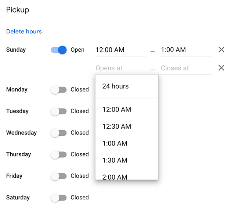This screenshot has height=213, width=235.
Task: Enable Thursday pickup hours
Action: (x=59, y=154)
